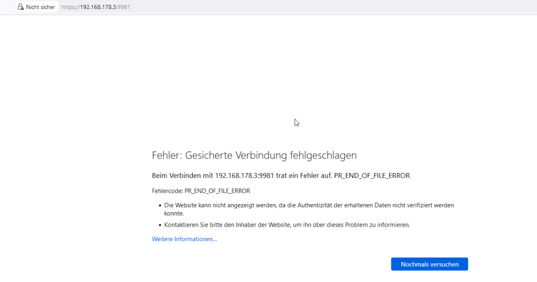Image resolution: width=537 pixels, height=282 pixels.
Task: Focus the address bar showing https://192.168.178.3:9981
Action: (x=96, y=7)
